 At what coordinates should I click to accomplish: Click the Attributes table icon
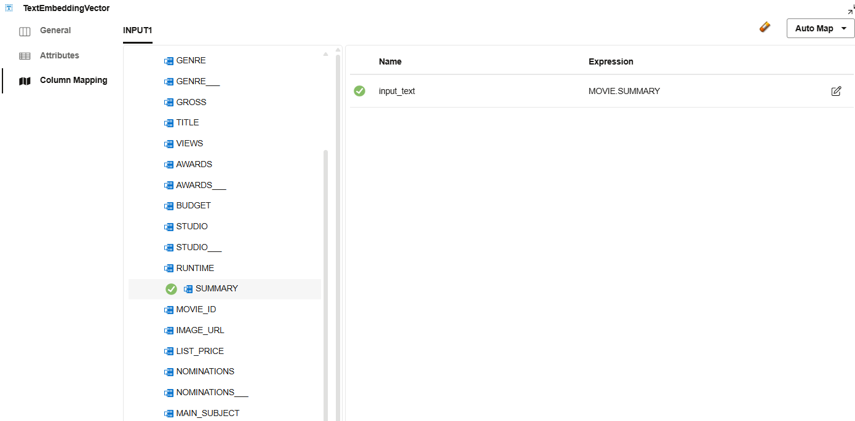(25, 56)
